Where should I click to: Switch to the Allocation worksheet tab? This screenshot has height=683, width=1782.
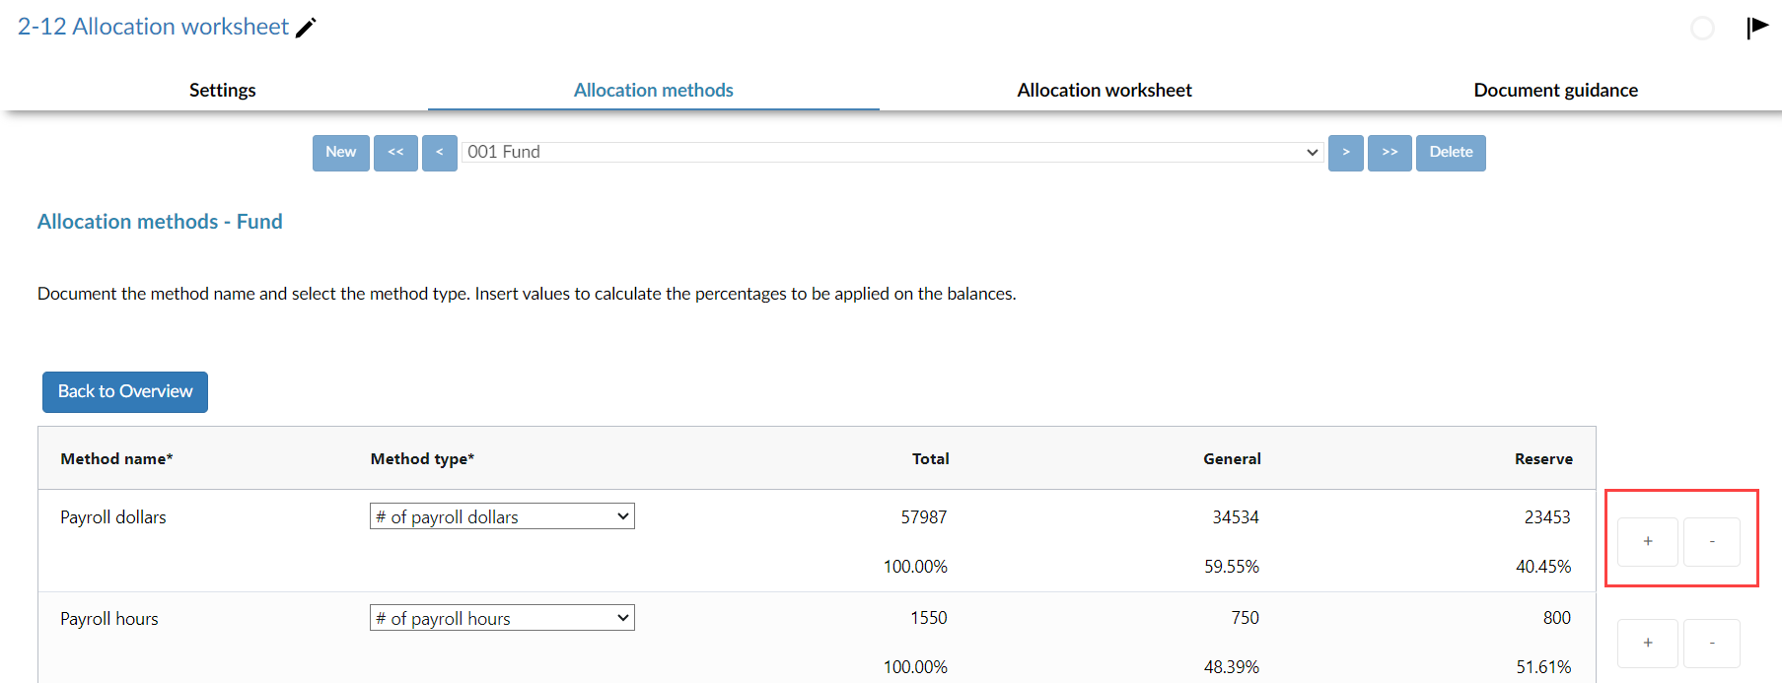(x=1104, y=90)
